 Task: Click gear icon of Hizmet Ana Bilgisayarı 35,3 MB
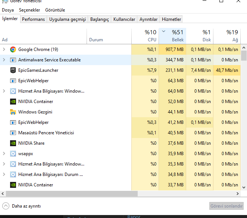point(13,164)
